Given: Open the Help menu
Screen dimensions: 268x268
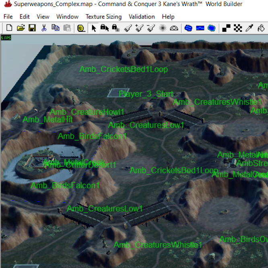Looking at the screenshot, I should [168, 16].
